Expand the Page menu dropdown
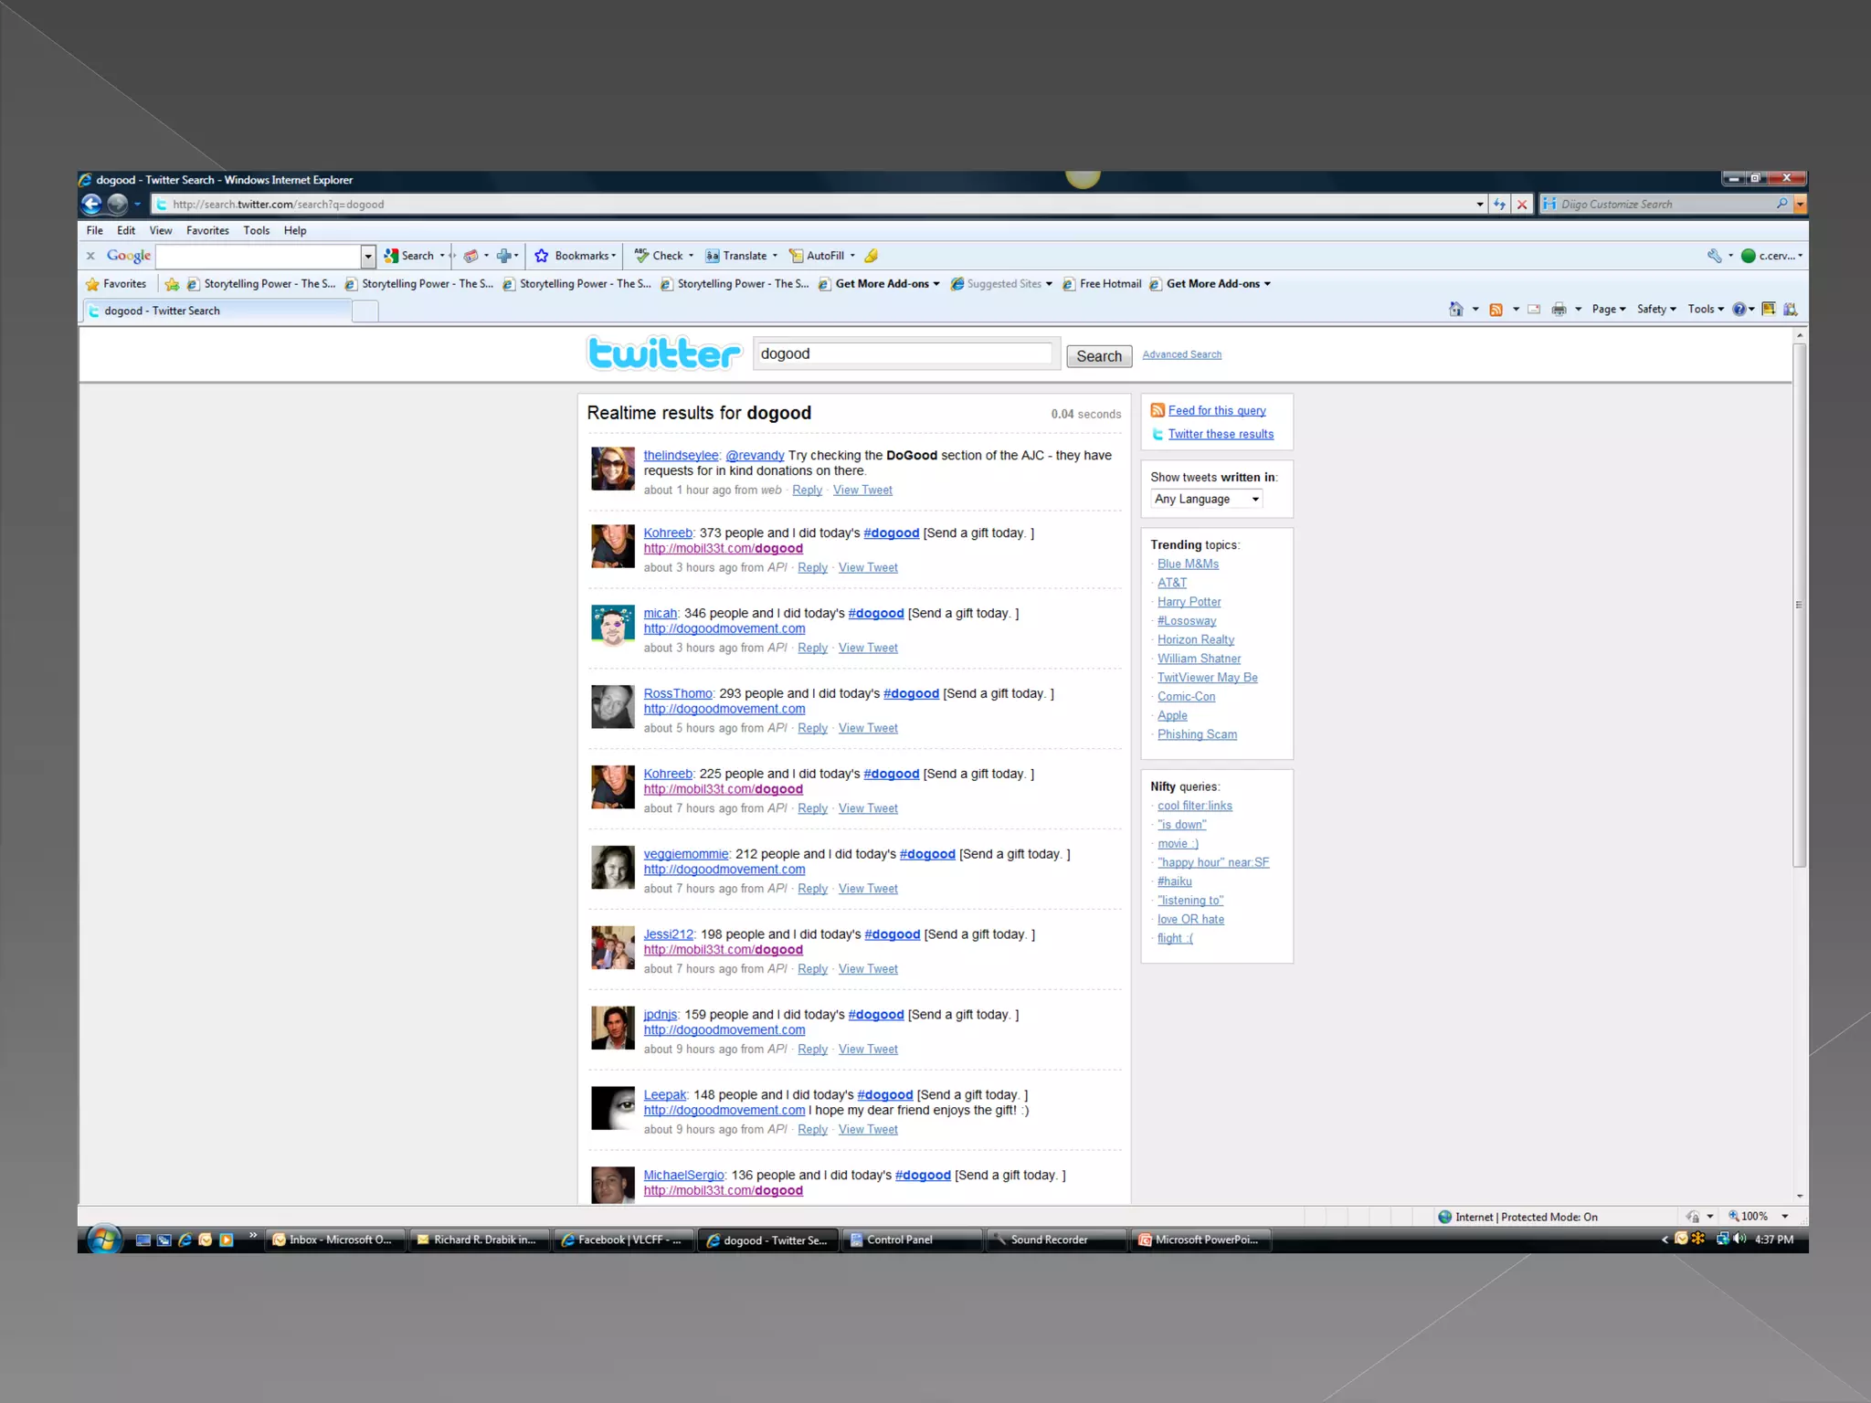Image resolution: width=1871 pixels, height=1403 pixels. (1608, 310)
